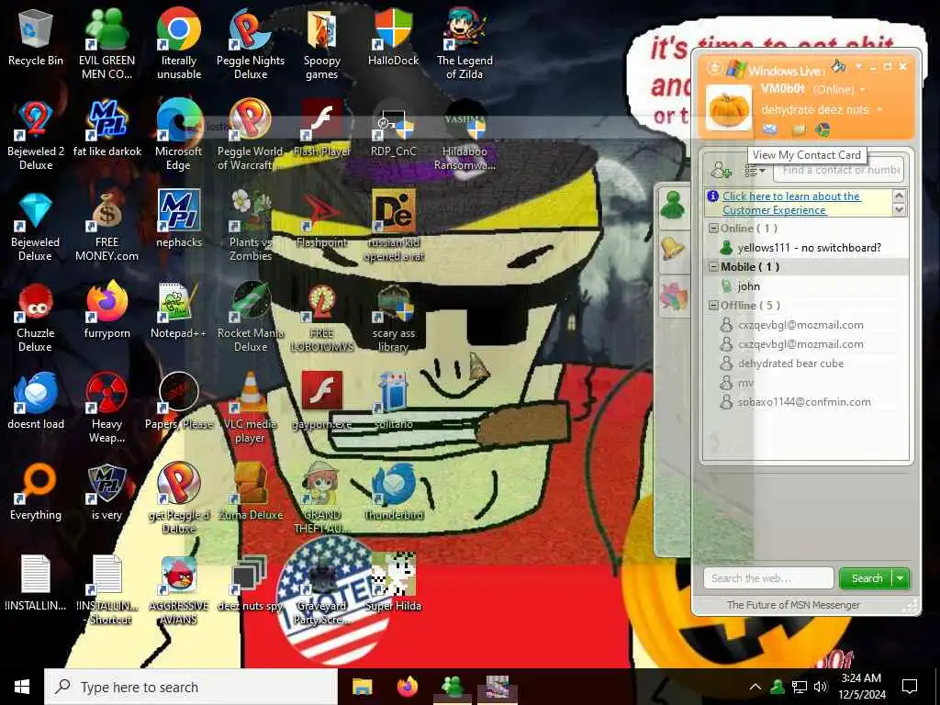
Task: Click the paintbrush color scheme icon
Action: point(838,65)
